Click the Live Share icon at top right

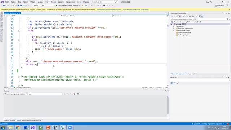point(216,6)
